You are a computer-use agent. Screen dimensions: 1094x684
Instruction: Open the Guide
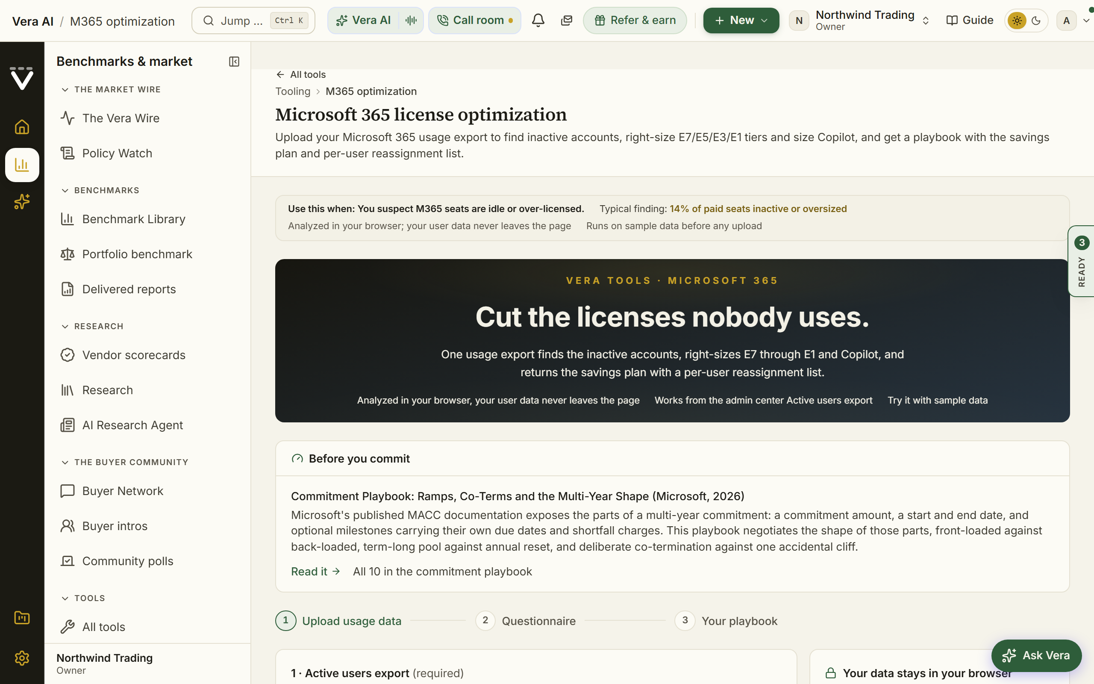pos(970,21)
